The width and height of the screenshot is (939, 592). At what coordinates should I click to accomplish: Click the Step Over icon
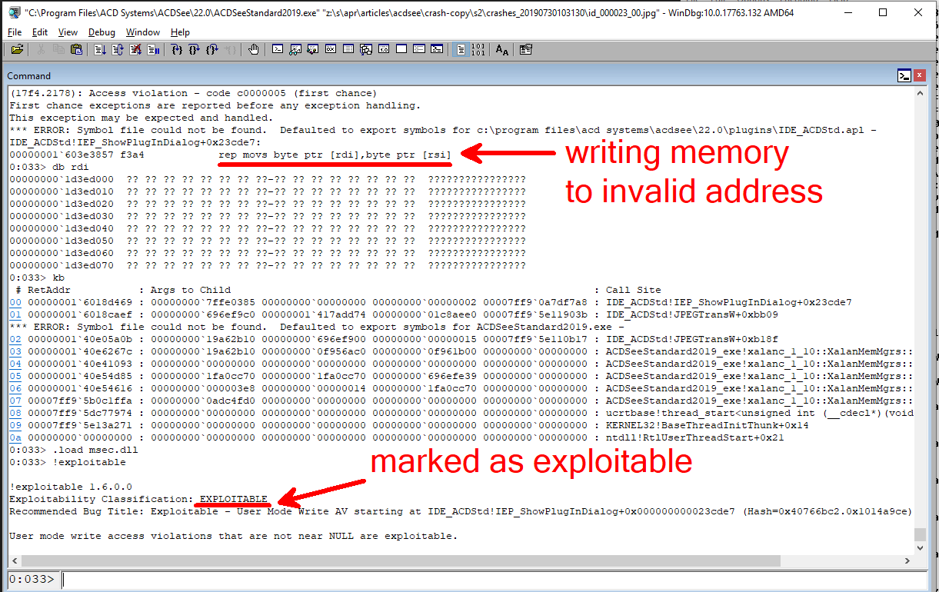pos(194,49)
